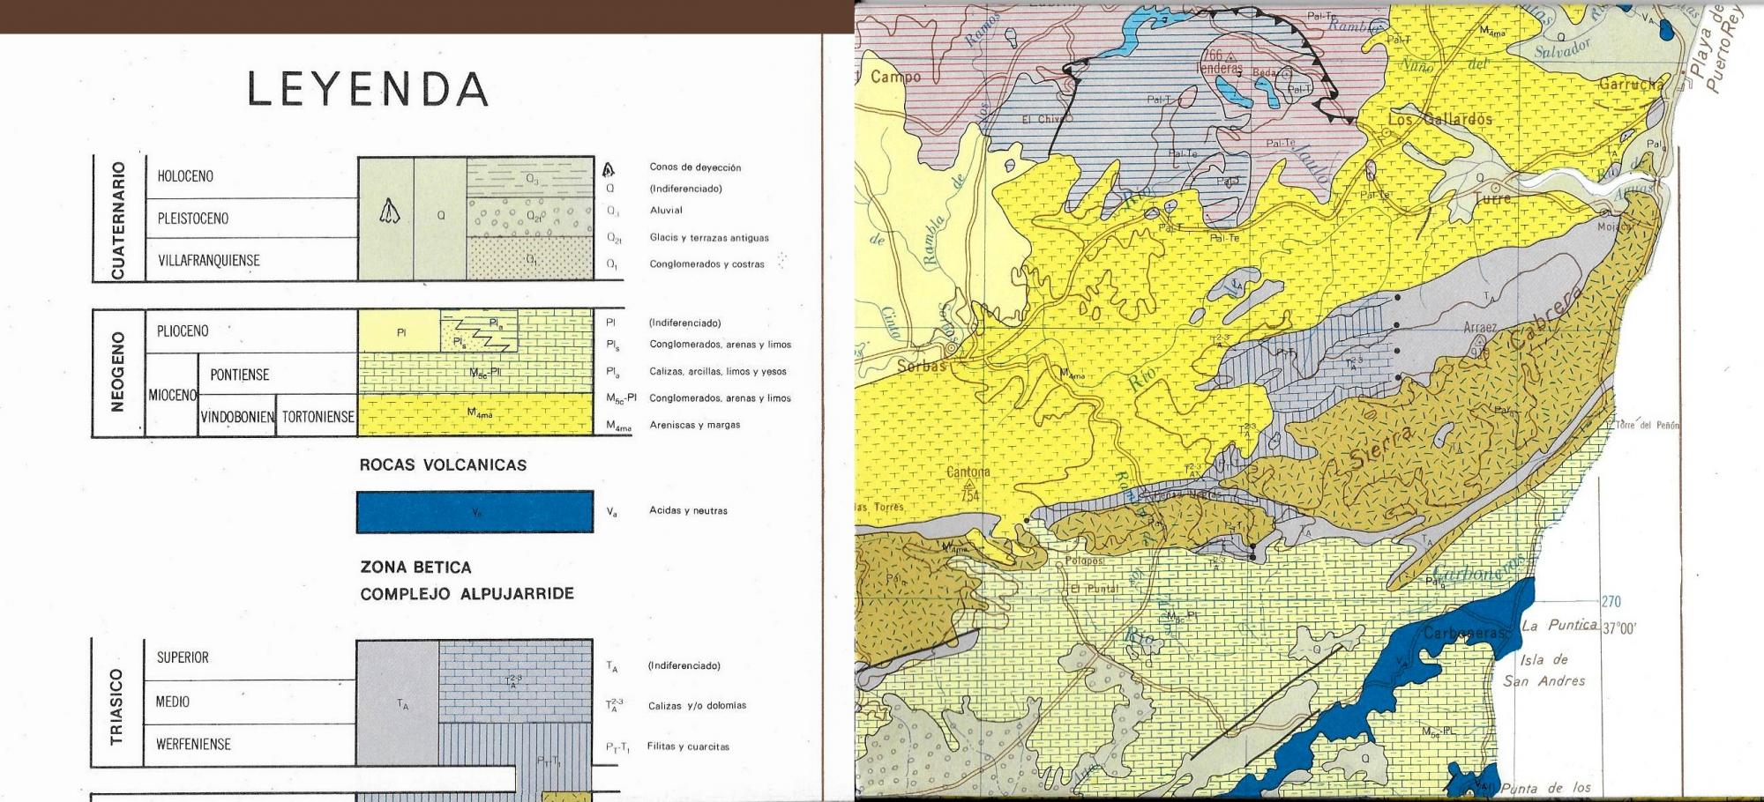Screen dimensions: 1764x802
Task: Select the "Garrucha" town label on the map
Action: [x=1632, y=85]
